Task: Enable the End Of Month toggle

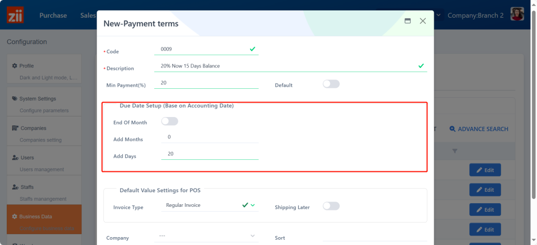Action: 169,122
